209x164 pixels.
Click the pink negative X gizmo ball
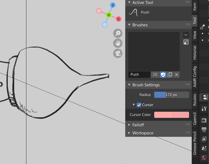click(99, 11)
